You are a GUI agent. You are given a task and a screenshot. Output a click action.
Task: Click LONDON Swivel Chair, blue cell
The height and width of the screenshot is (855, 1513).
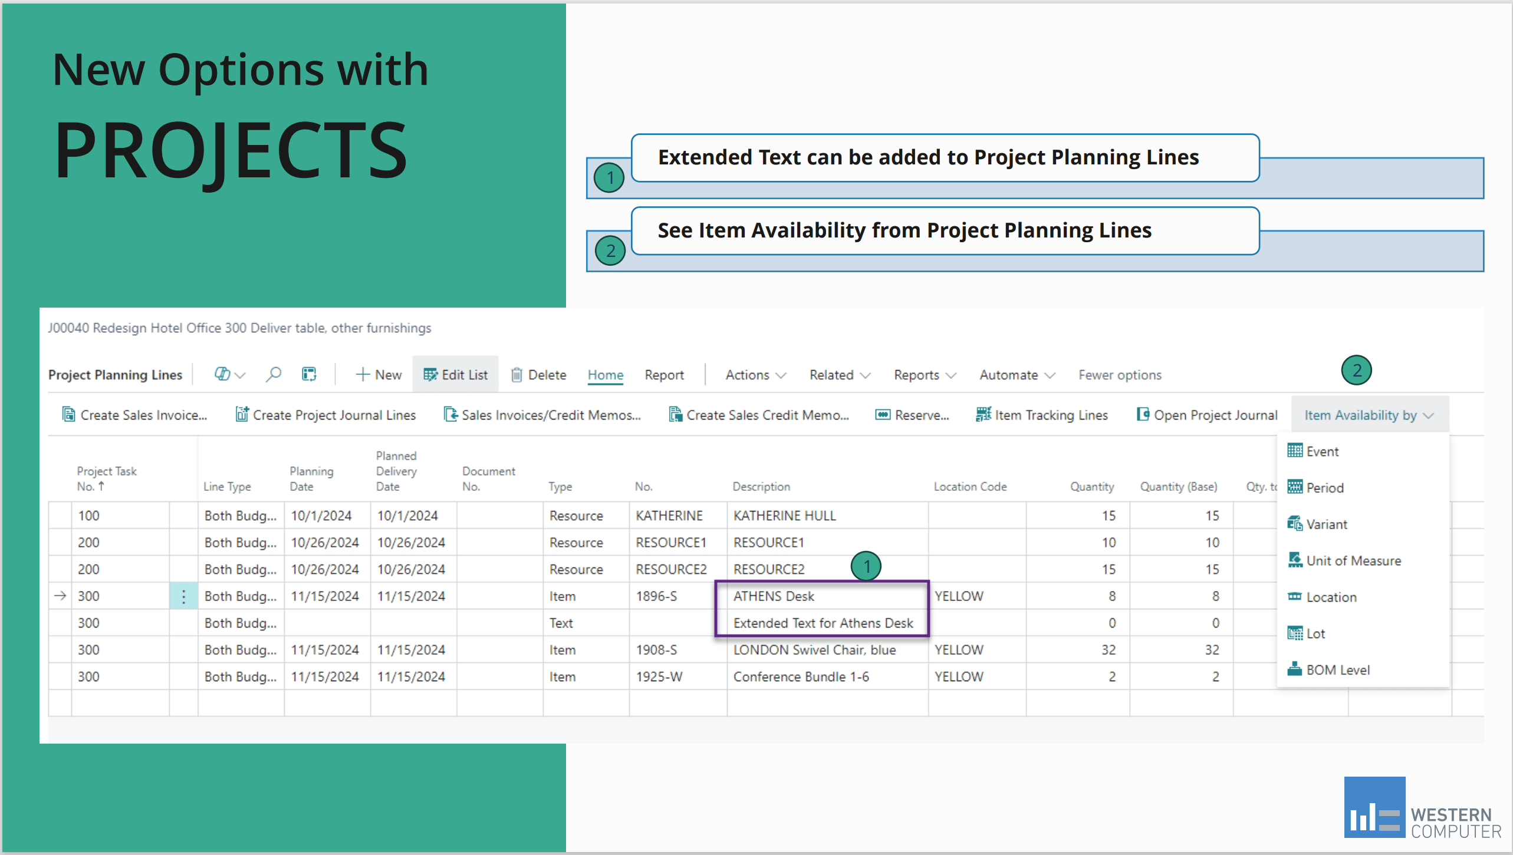pyautogui.click(x=827, y=650)
